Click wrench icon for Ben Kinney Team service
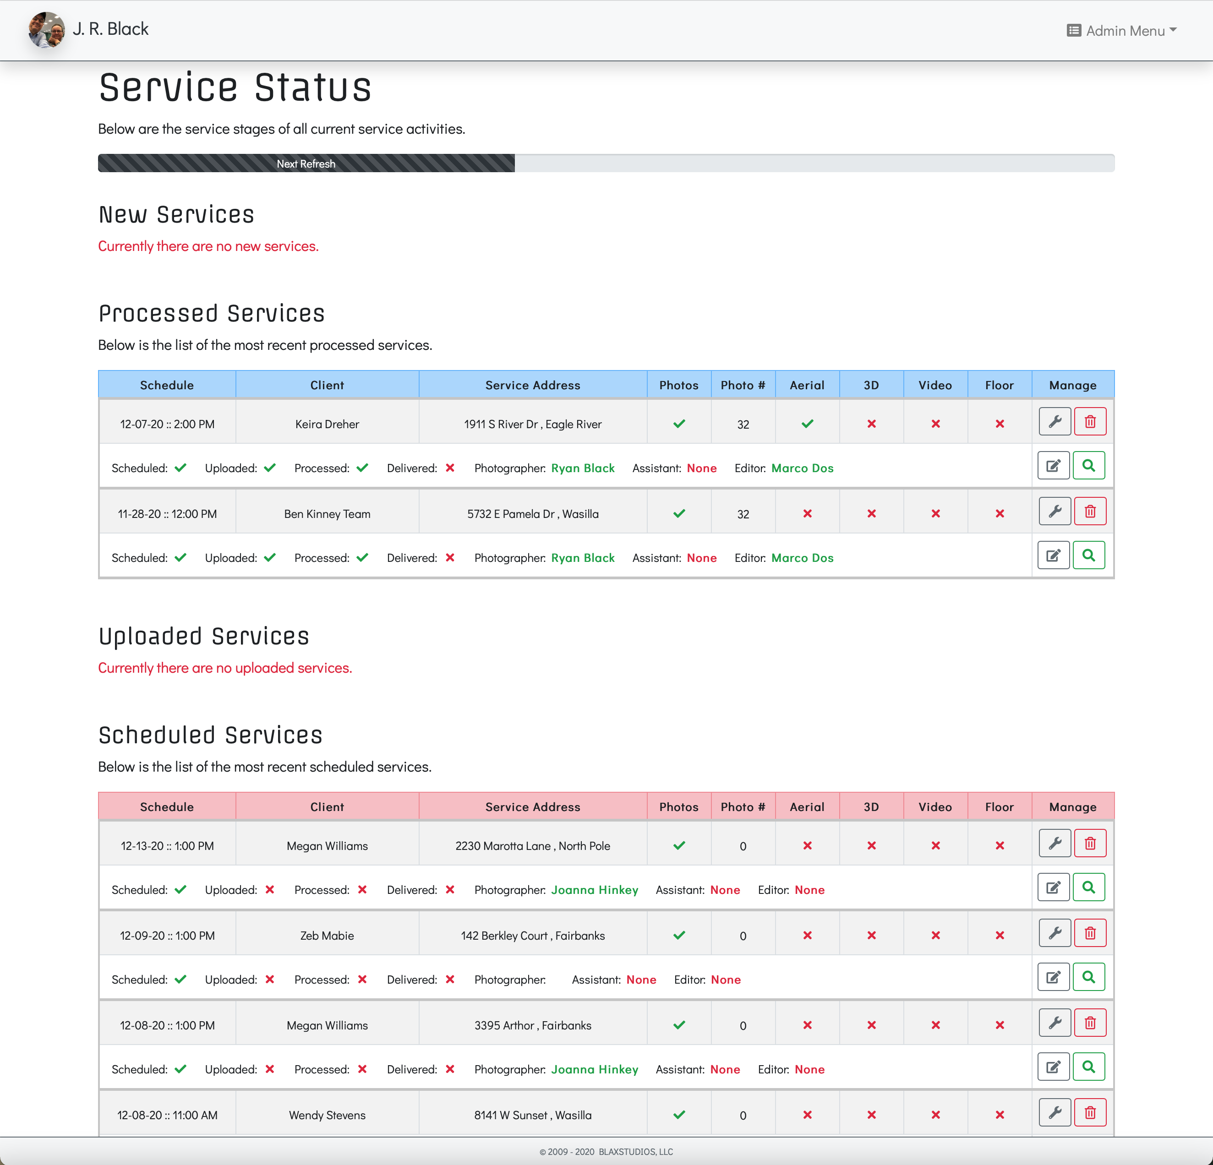This screenshot has width=1213, height=1165. click(x=1055, y=512)
